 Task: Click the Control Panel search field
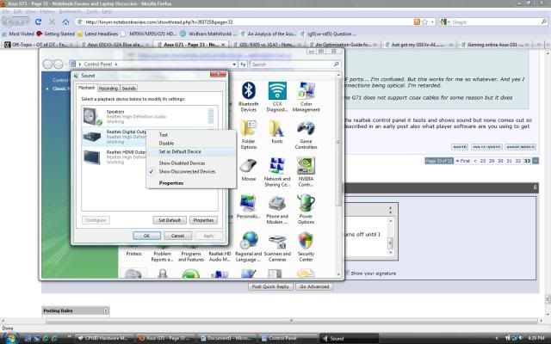[293, 64]
